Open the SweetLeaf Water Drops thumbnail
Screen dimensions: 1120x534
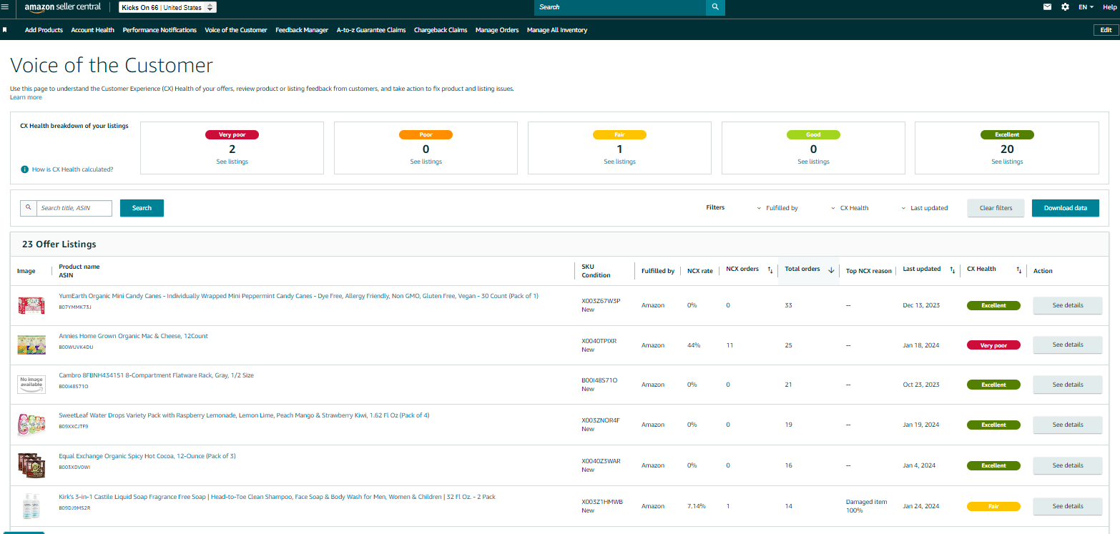tap(31, 425)
